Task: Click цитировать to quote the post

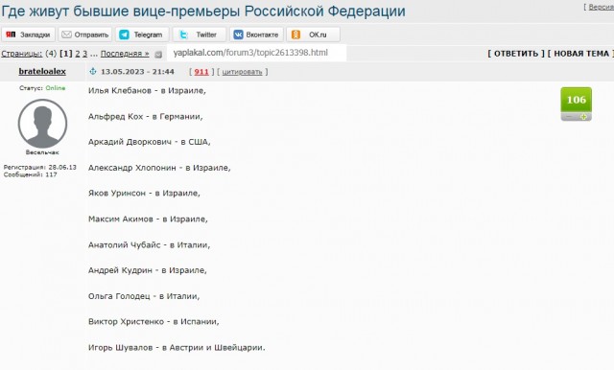Action: 242,72
